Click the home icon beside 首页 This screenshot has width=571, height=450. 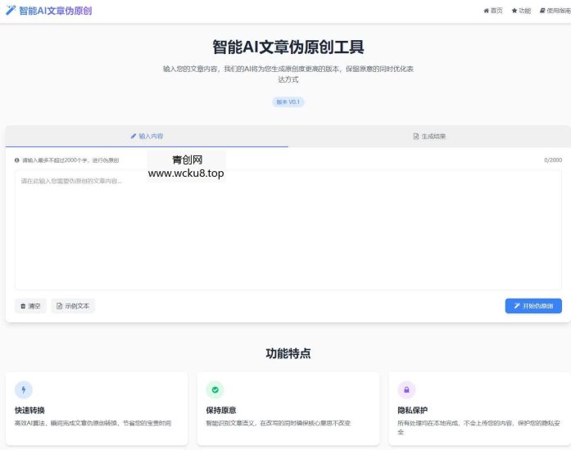click(x=486, y=11)
